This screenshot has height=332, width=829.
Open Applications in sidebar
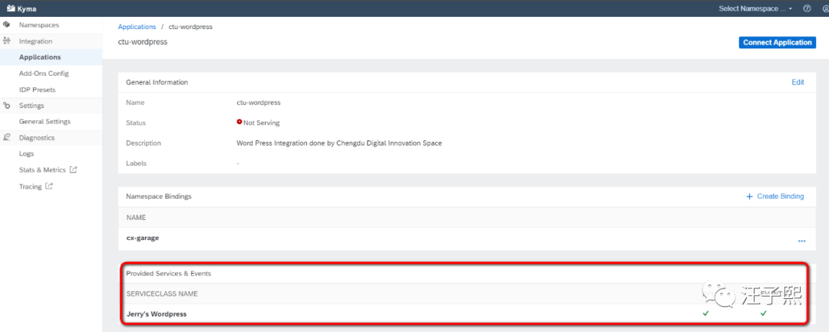click(x=40, y=57)
